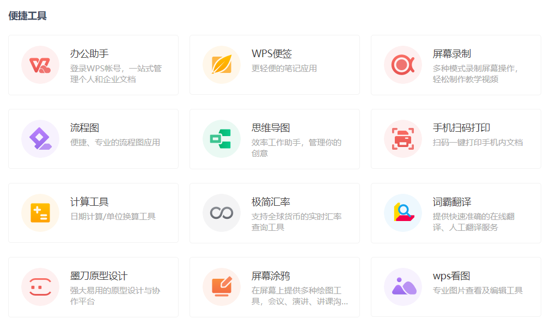Open the 思维导图 title link

coord(271,128)
